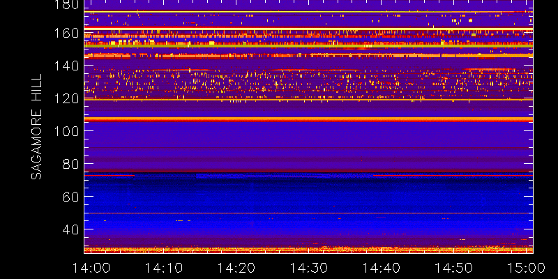This screenshot has width=558, height=279.
Task: Click the 160 frequency axis label
Action: 66,33
